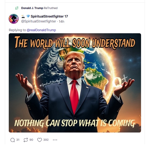
Task: Open the 'SpiritualStreetfighter 17' display name
Action: pos(49,16)
